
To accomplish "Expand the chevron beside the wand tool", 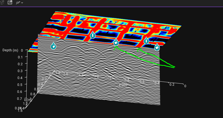I will pos(22,3).
